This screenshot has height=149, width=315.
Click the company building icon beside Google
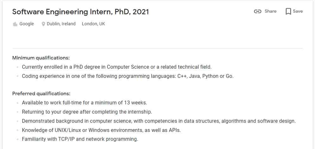click(x=15, y=24)
